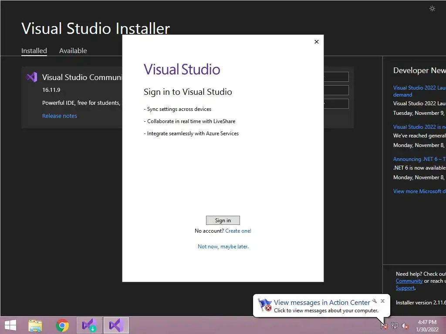Open View more Microsoft developer news link
Viewport: 446px width, 334px height.
coord(419,191)
